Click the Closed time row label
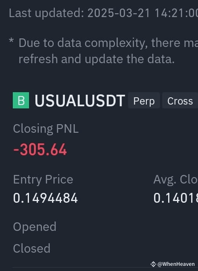This screenshot has height=271, width=198. (x=32, y=248)
